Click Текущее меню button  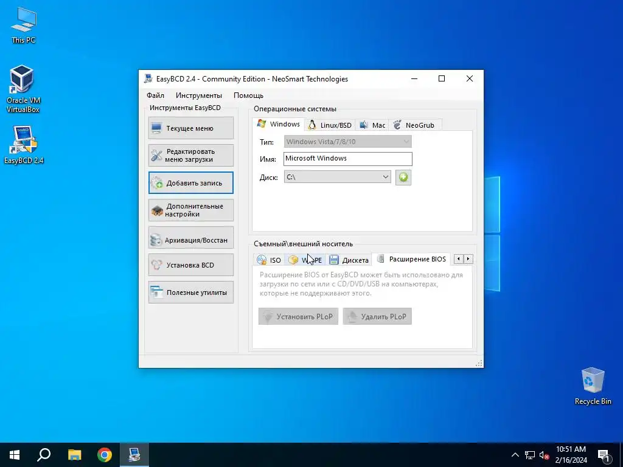click(190, 128)
